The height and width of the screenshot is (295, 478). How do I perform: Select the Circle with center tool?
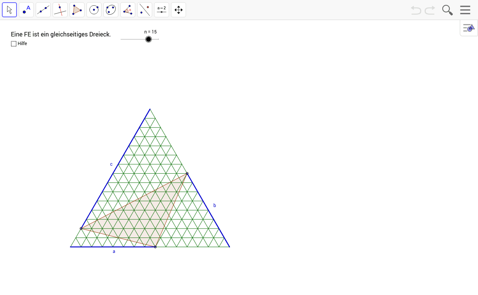94,10
